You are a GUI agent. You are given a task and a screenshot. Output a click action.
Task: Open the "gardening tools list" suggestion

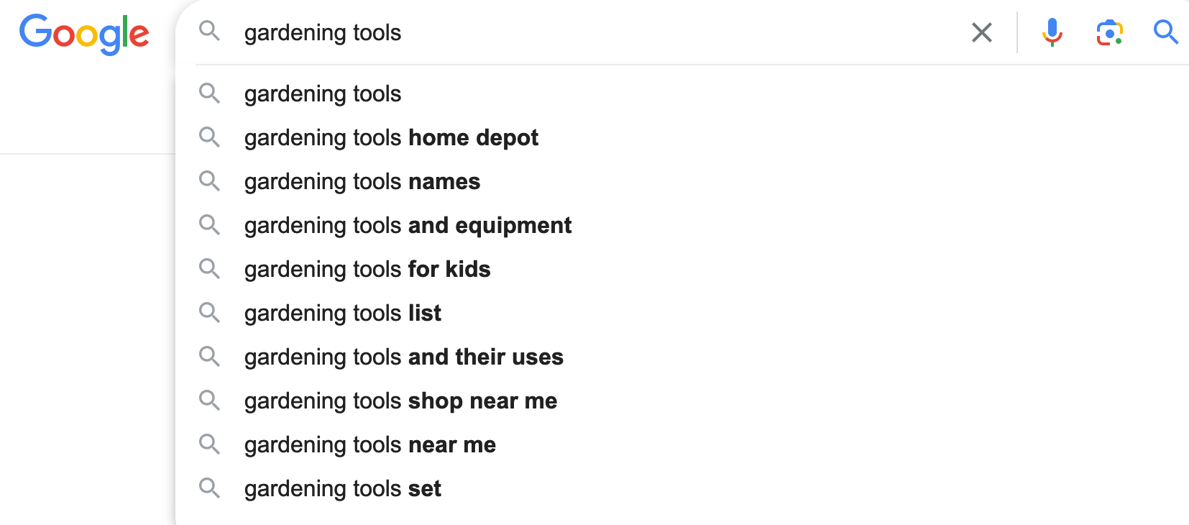342,314
